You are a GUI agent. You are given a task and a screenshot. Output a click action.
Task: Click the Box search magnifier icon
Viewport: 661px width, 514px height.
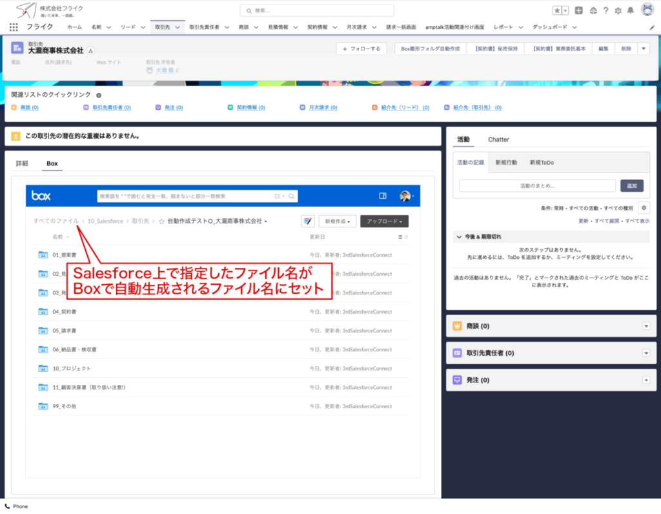pyautogui.click(x=291, y=196)
